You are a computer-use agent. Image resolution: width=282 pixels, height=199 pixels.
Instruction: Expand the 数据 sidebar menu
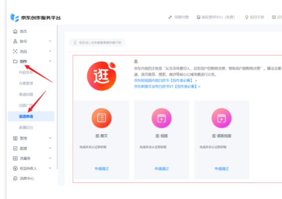[x=31, y=148]
